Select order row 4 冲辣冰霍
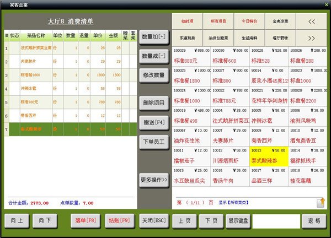 click(x=71, y=89)
